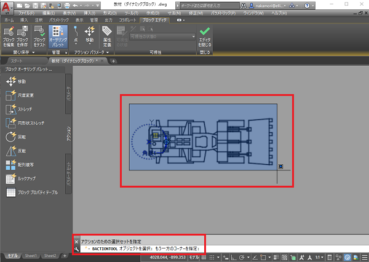The width and height of the screenshot is (369, 262).
Task: Click the New file icon in quick access
Action: (x=20, y=6)
